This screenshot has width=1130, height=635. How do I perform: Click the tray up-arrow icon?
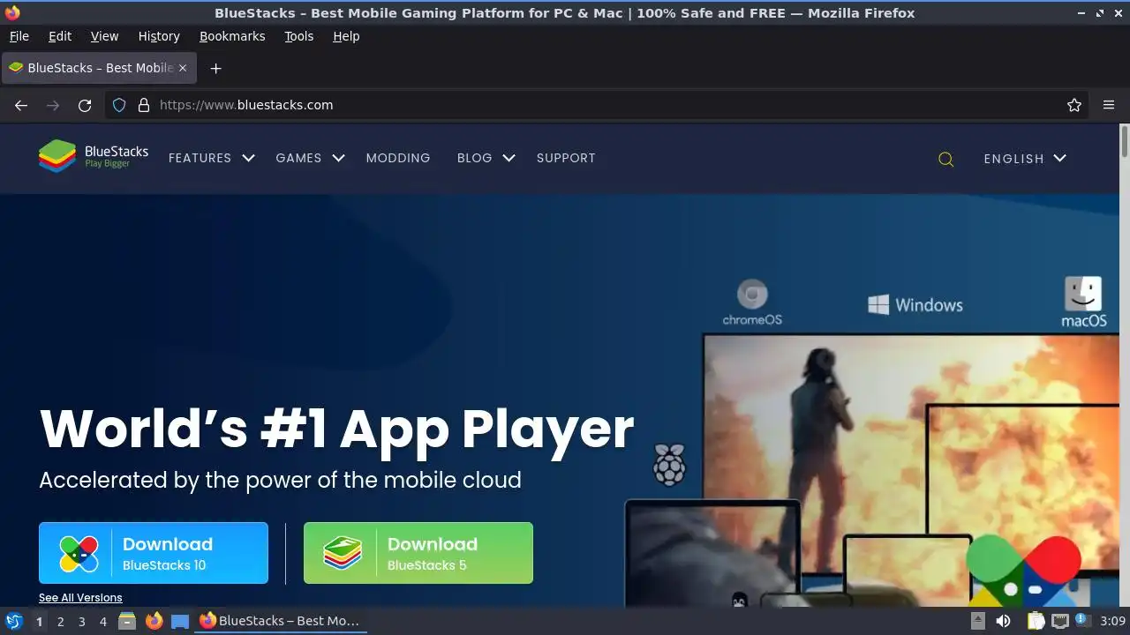point(978,621)
